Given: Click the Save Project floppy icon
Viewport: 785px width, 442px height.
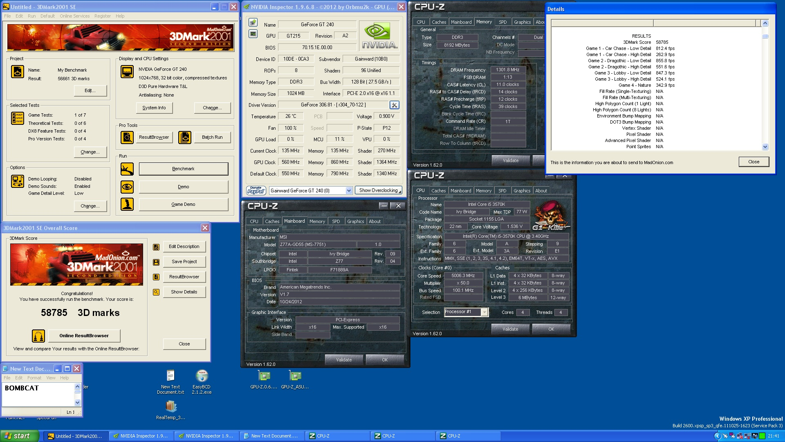Looking at the screenshot, I should (156, 262).
